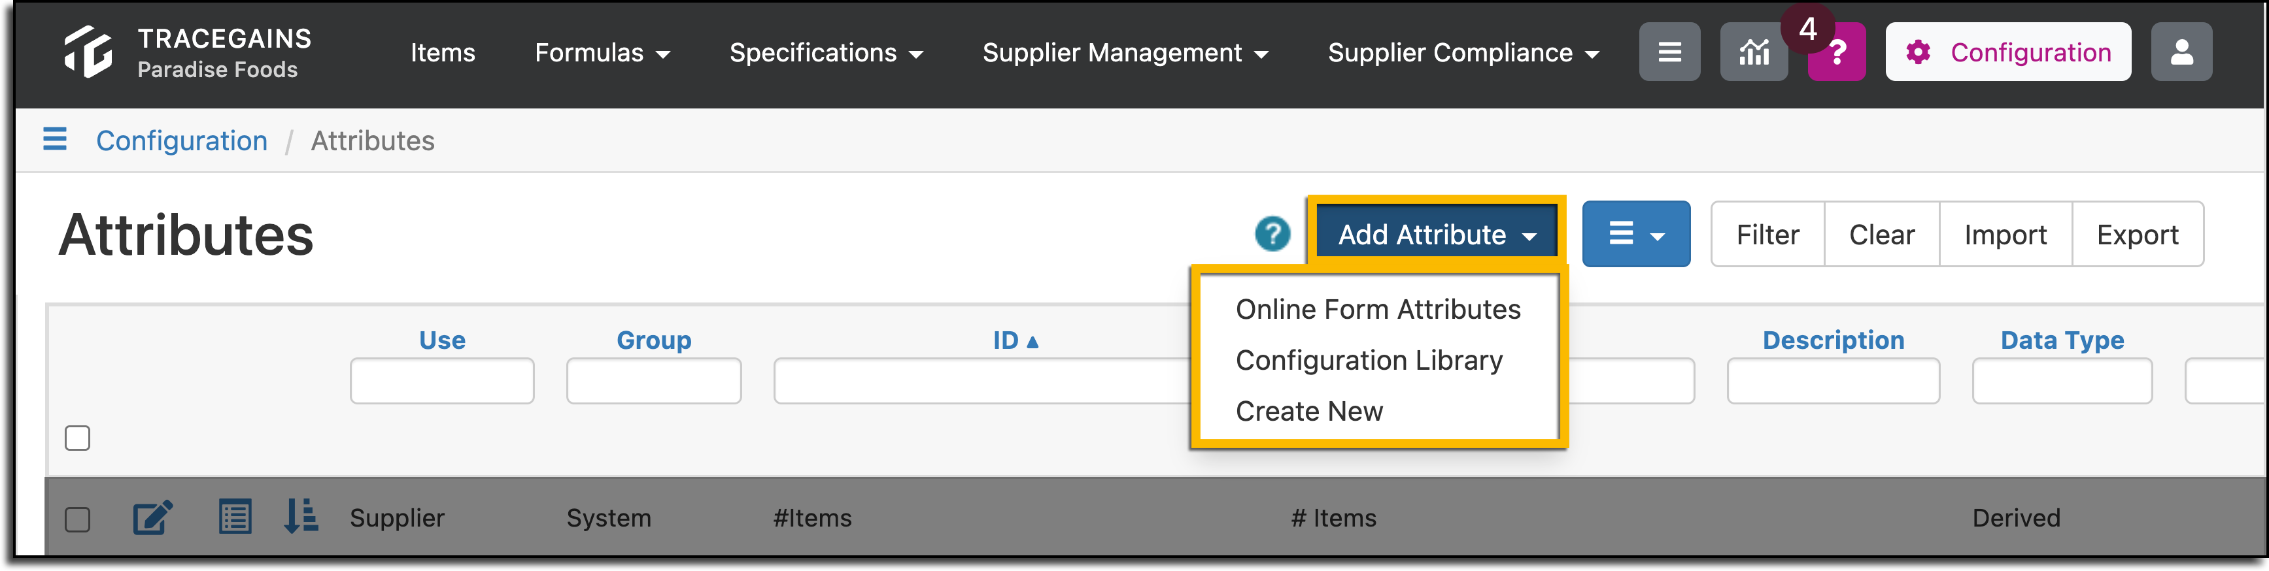Expand the Specifications menu
This screenshot has height=571, width=2269.
point(827,53)
